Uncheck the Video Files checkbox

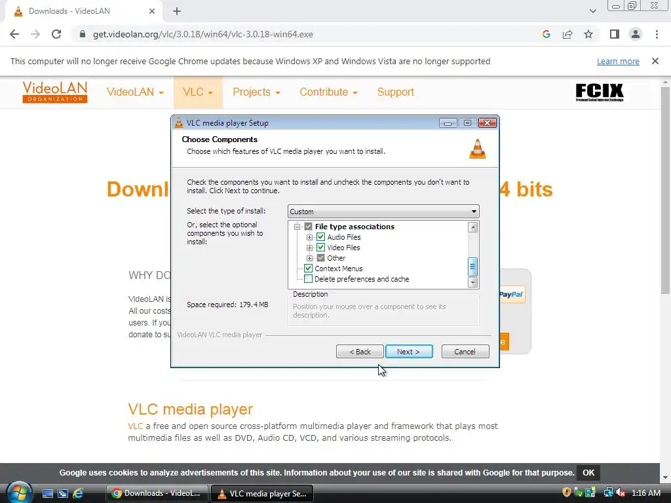click(x=320, y=248)
